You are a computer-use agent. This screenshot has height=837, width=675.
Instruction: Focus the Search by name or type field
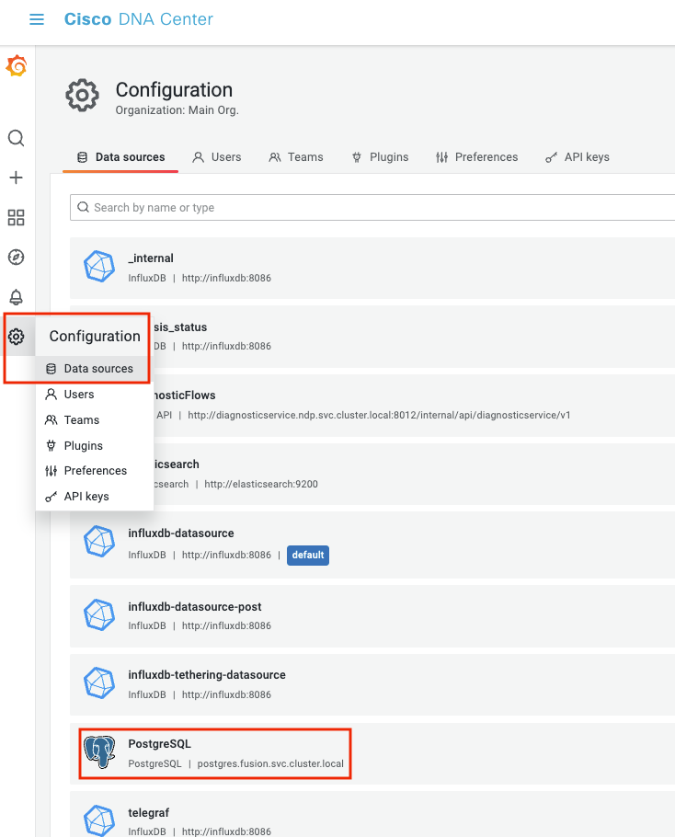[372, 208]
